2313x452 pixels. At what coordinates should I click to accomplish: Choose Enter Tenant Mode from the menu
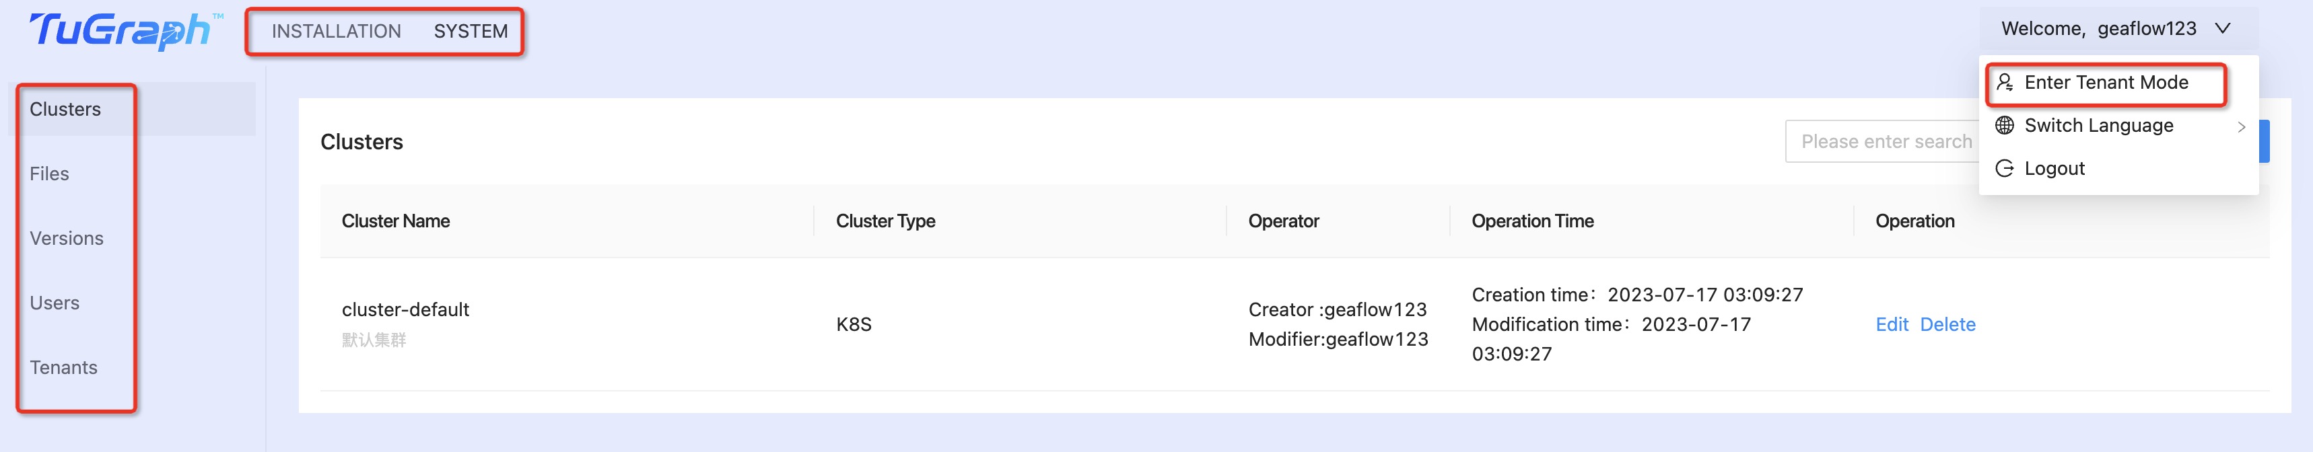click(2106, 83)
